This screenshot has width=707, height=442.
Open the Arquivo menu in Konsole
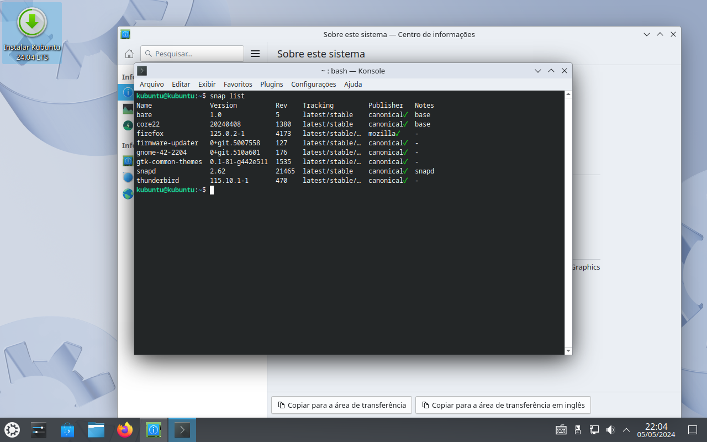(x=151, y=84)
